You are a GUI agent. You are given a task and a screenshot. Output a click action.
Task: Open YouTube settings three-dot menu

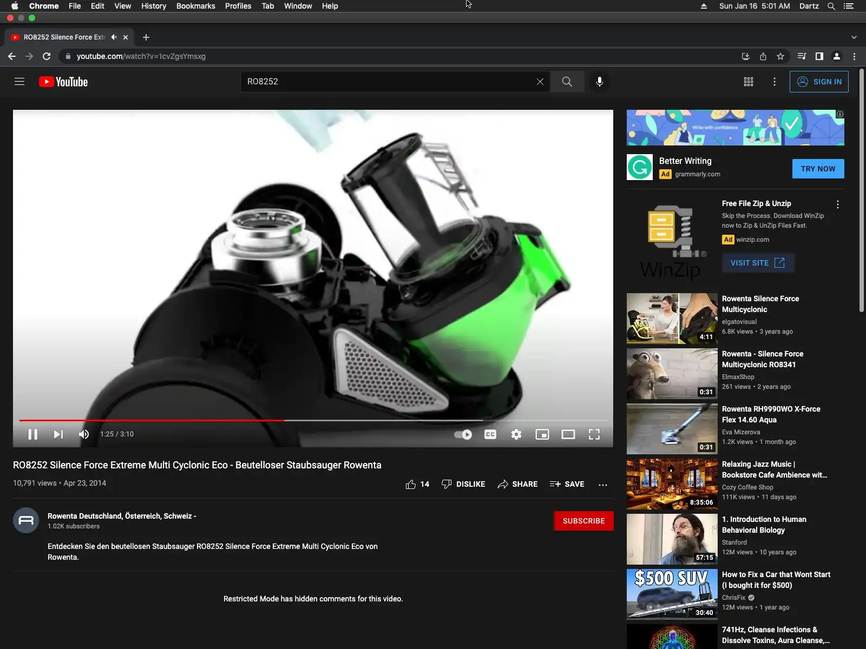coord(775,82)
